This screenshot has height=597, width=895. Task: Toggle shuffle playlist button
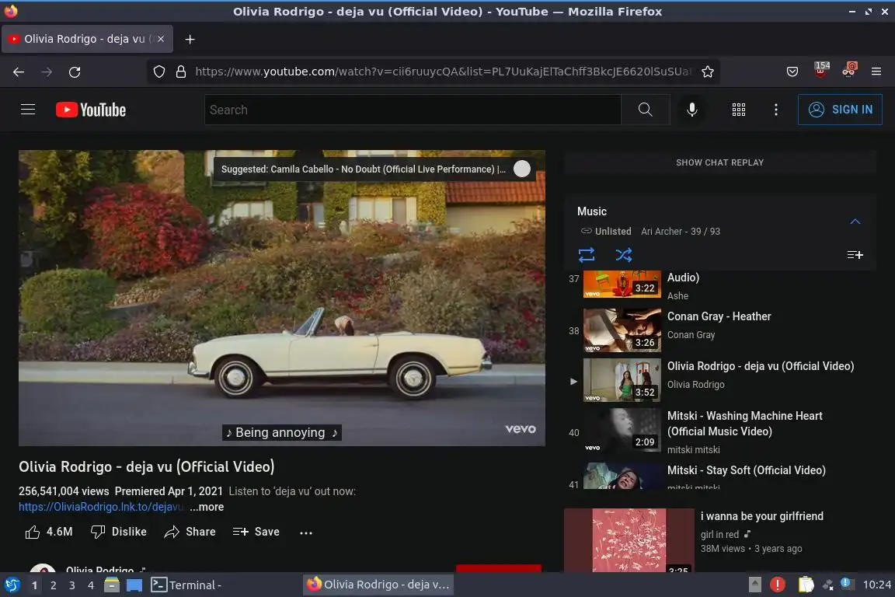click(623, 255)
